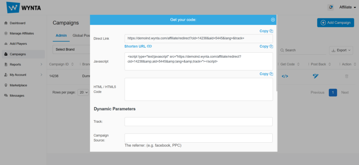Click the WYNTA logo
Image resolution: width=359 pixels, height=165 pixels.
pos(24,8)
